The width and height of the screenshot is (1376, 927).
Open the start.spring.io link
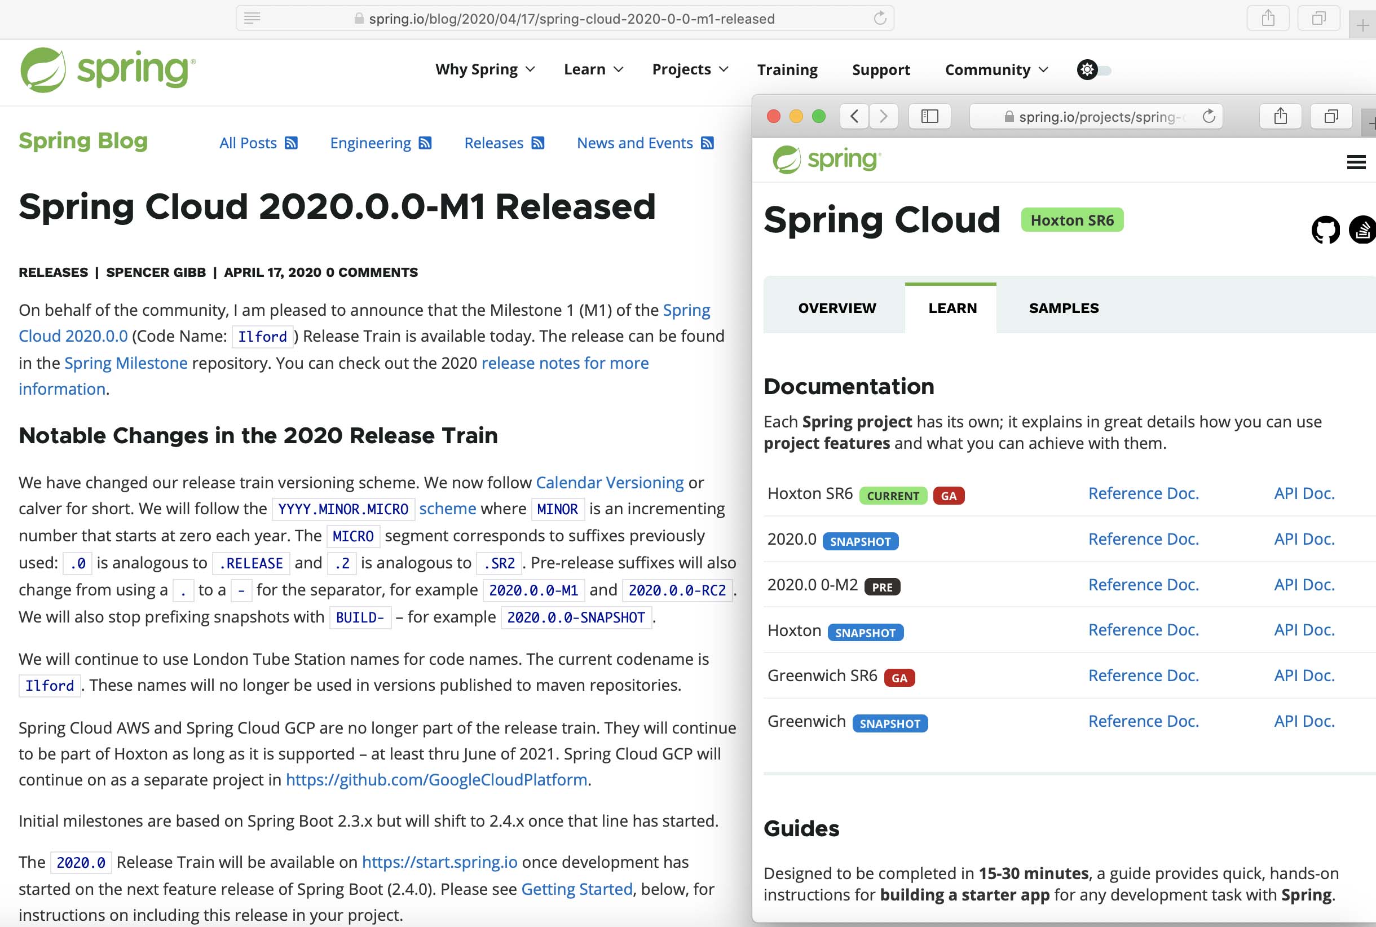click(x=439, y=862)
